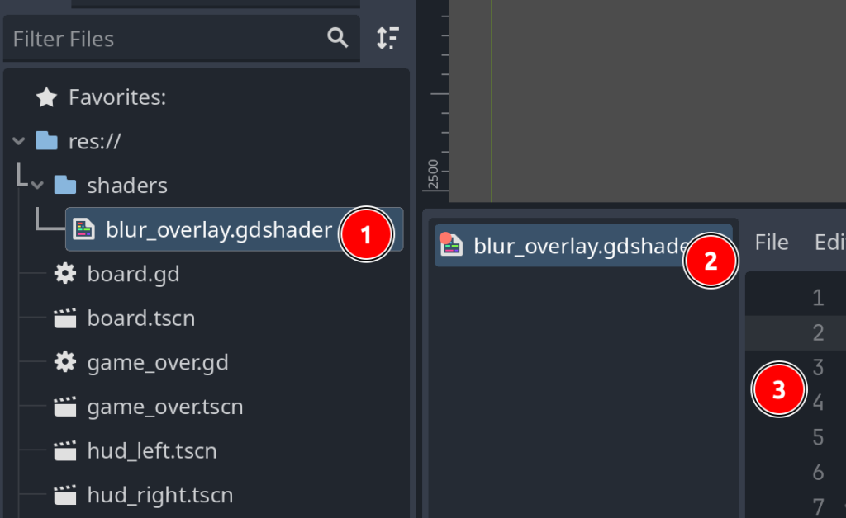Collapse the shaders folder arrow
The image size is (846, 518).
37,186
